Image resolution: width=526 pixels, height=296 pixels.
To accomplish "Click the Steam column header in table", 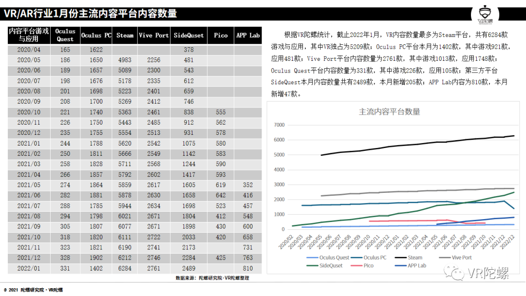I will pos(125,35).
